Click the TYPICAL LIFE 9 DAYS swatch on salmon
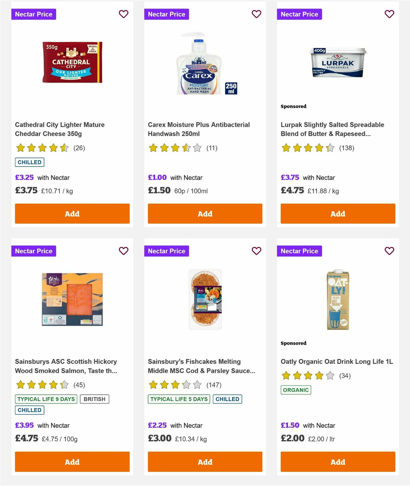 pyautogui.click(x=45, y=399)
